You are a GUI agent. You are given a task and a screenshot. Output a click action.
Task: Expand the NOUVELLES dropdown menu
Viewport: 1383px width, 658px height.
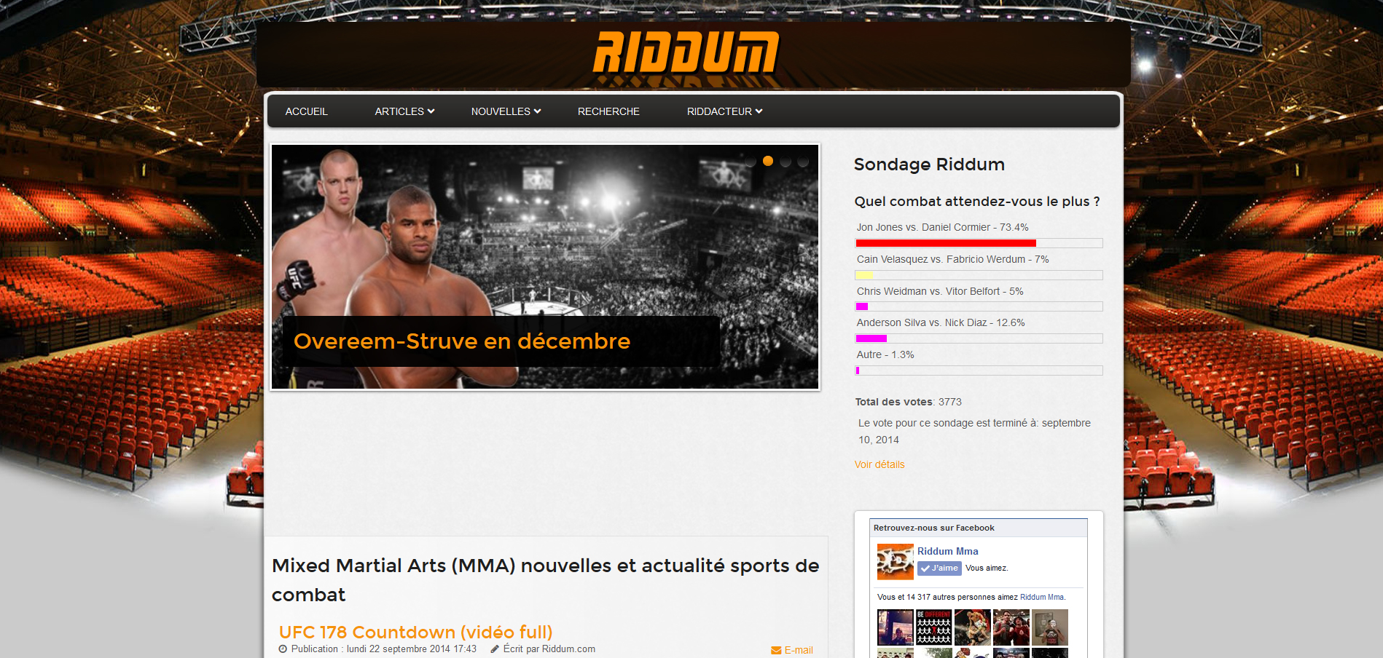(506, 111)
